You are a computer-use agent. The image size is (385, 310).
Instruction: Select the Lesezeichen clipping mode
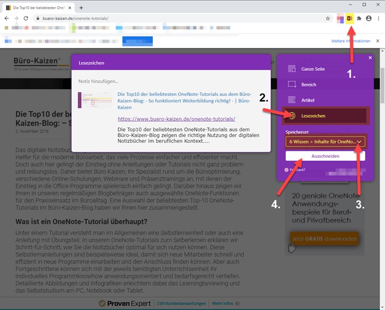click(326, 116)
